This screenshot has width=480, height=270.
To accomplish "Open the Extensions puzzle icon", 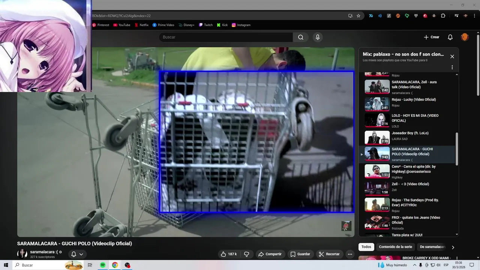I will coord(443,16).
